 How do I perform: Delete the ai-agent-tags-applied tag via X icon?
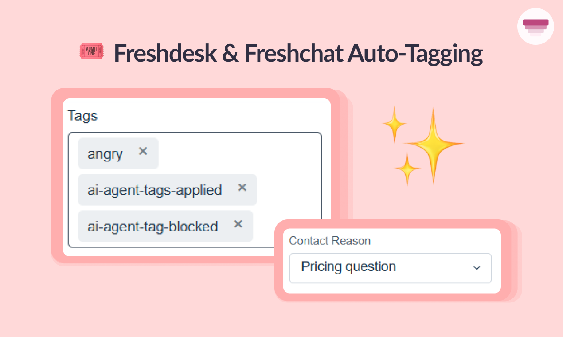(242, 188)
